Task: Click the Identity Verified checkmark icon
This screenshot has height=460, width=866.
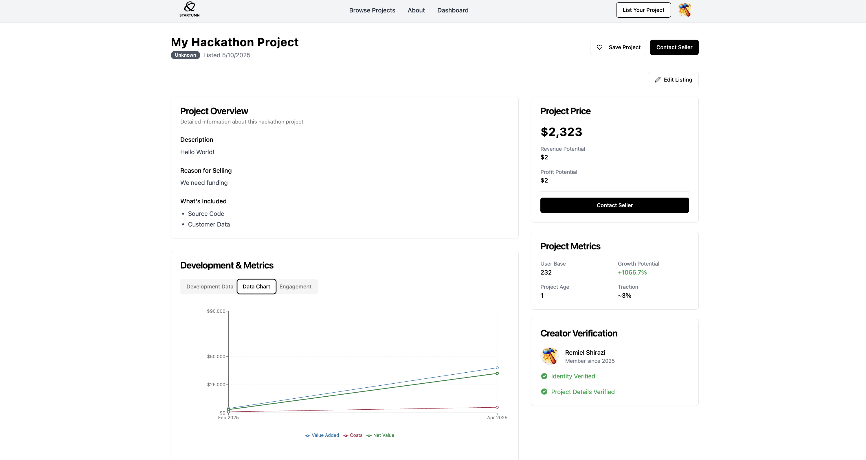Action: 544,376
